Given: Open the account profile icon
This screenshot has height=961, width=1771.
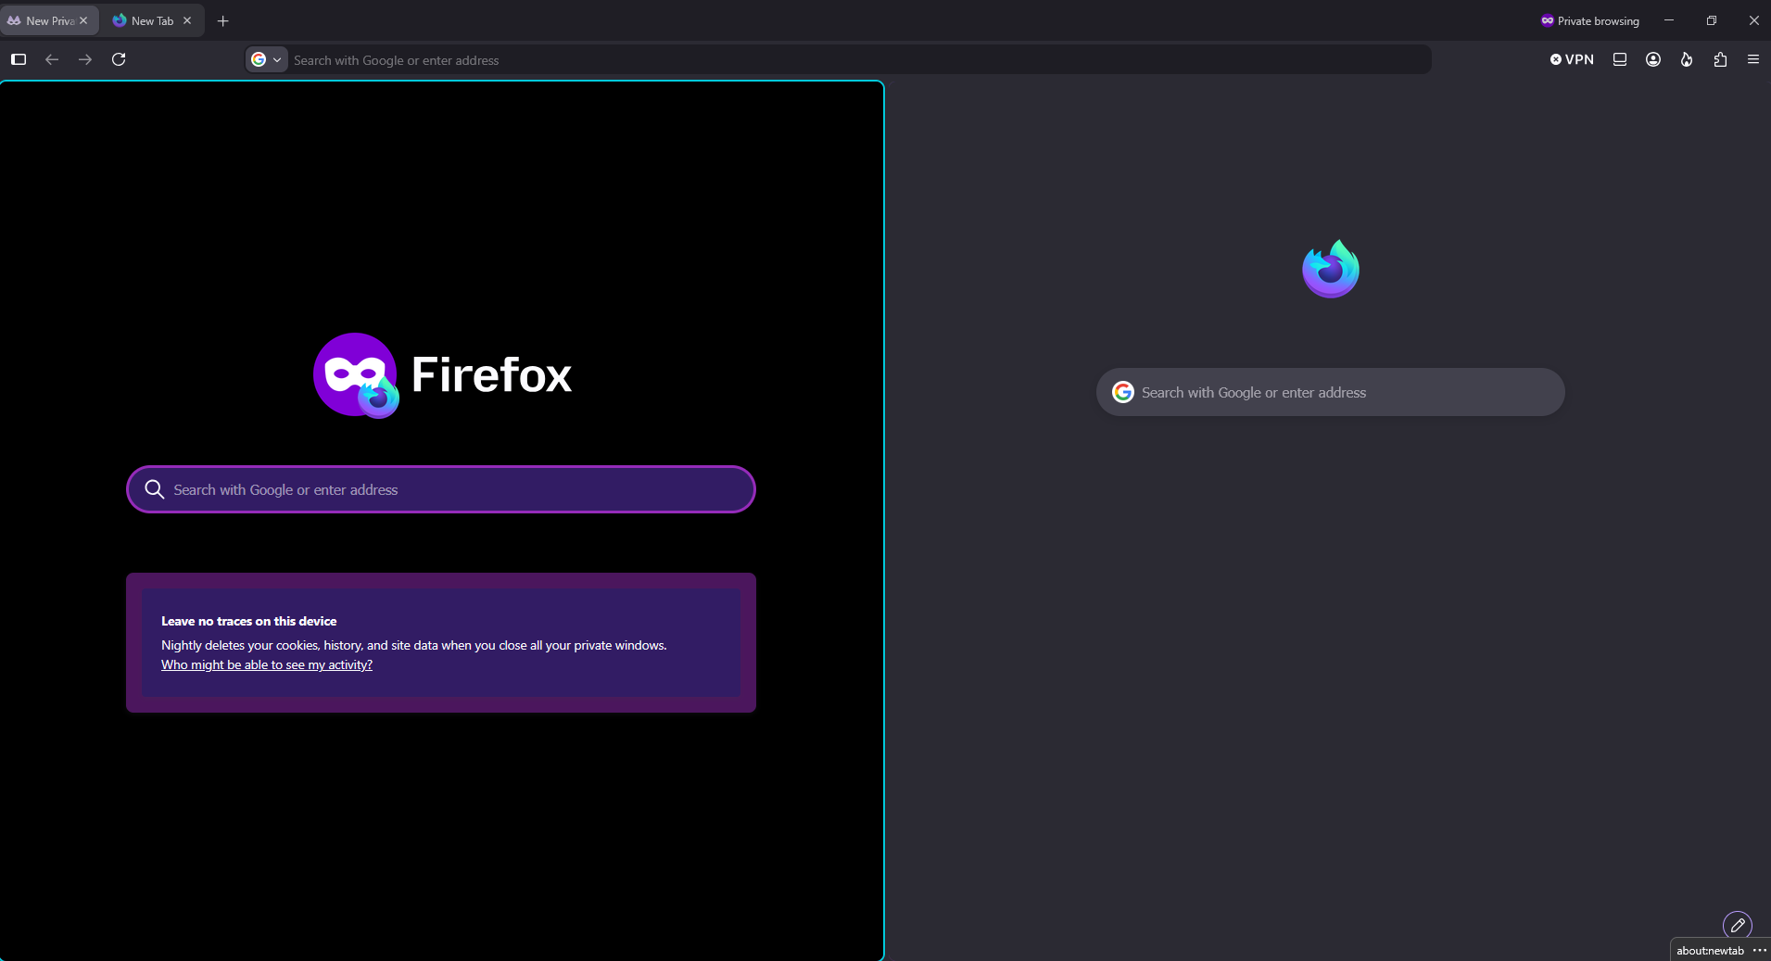Looking at the screenshot, I should 1653,59.
